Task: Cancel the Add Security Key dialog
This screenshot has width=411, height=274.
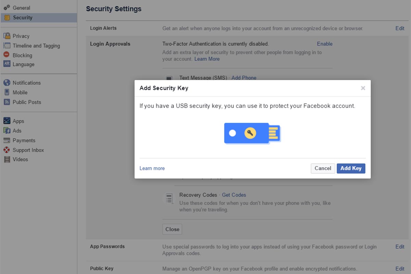Action: point(323,168)
